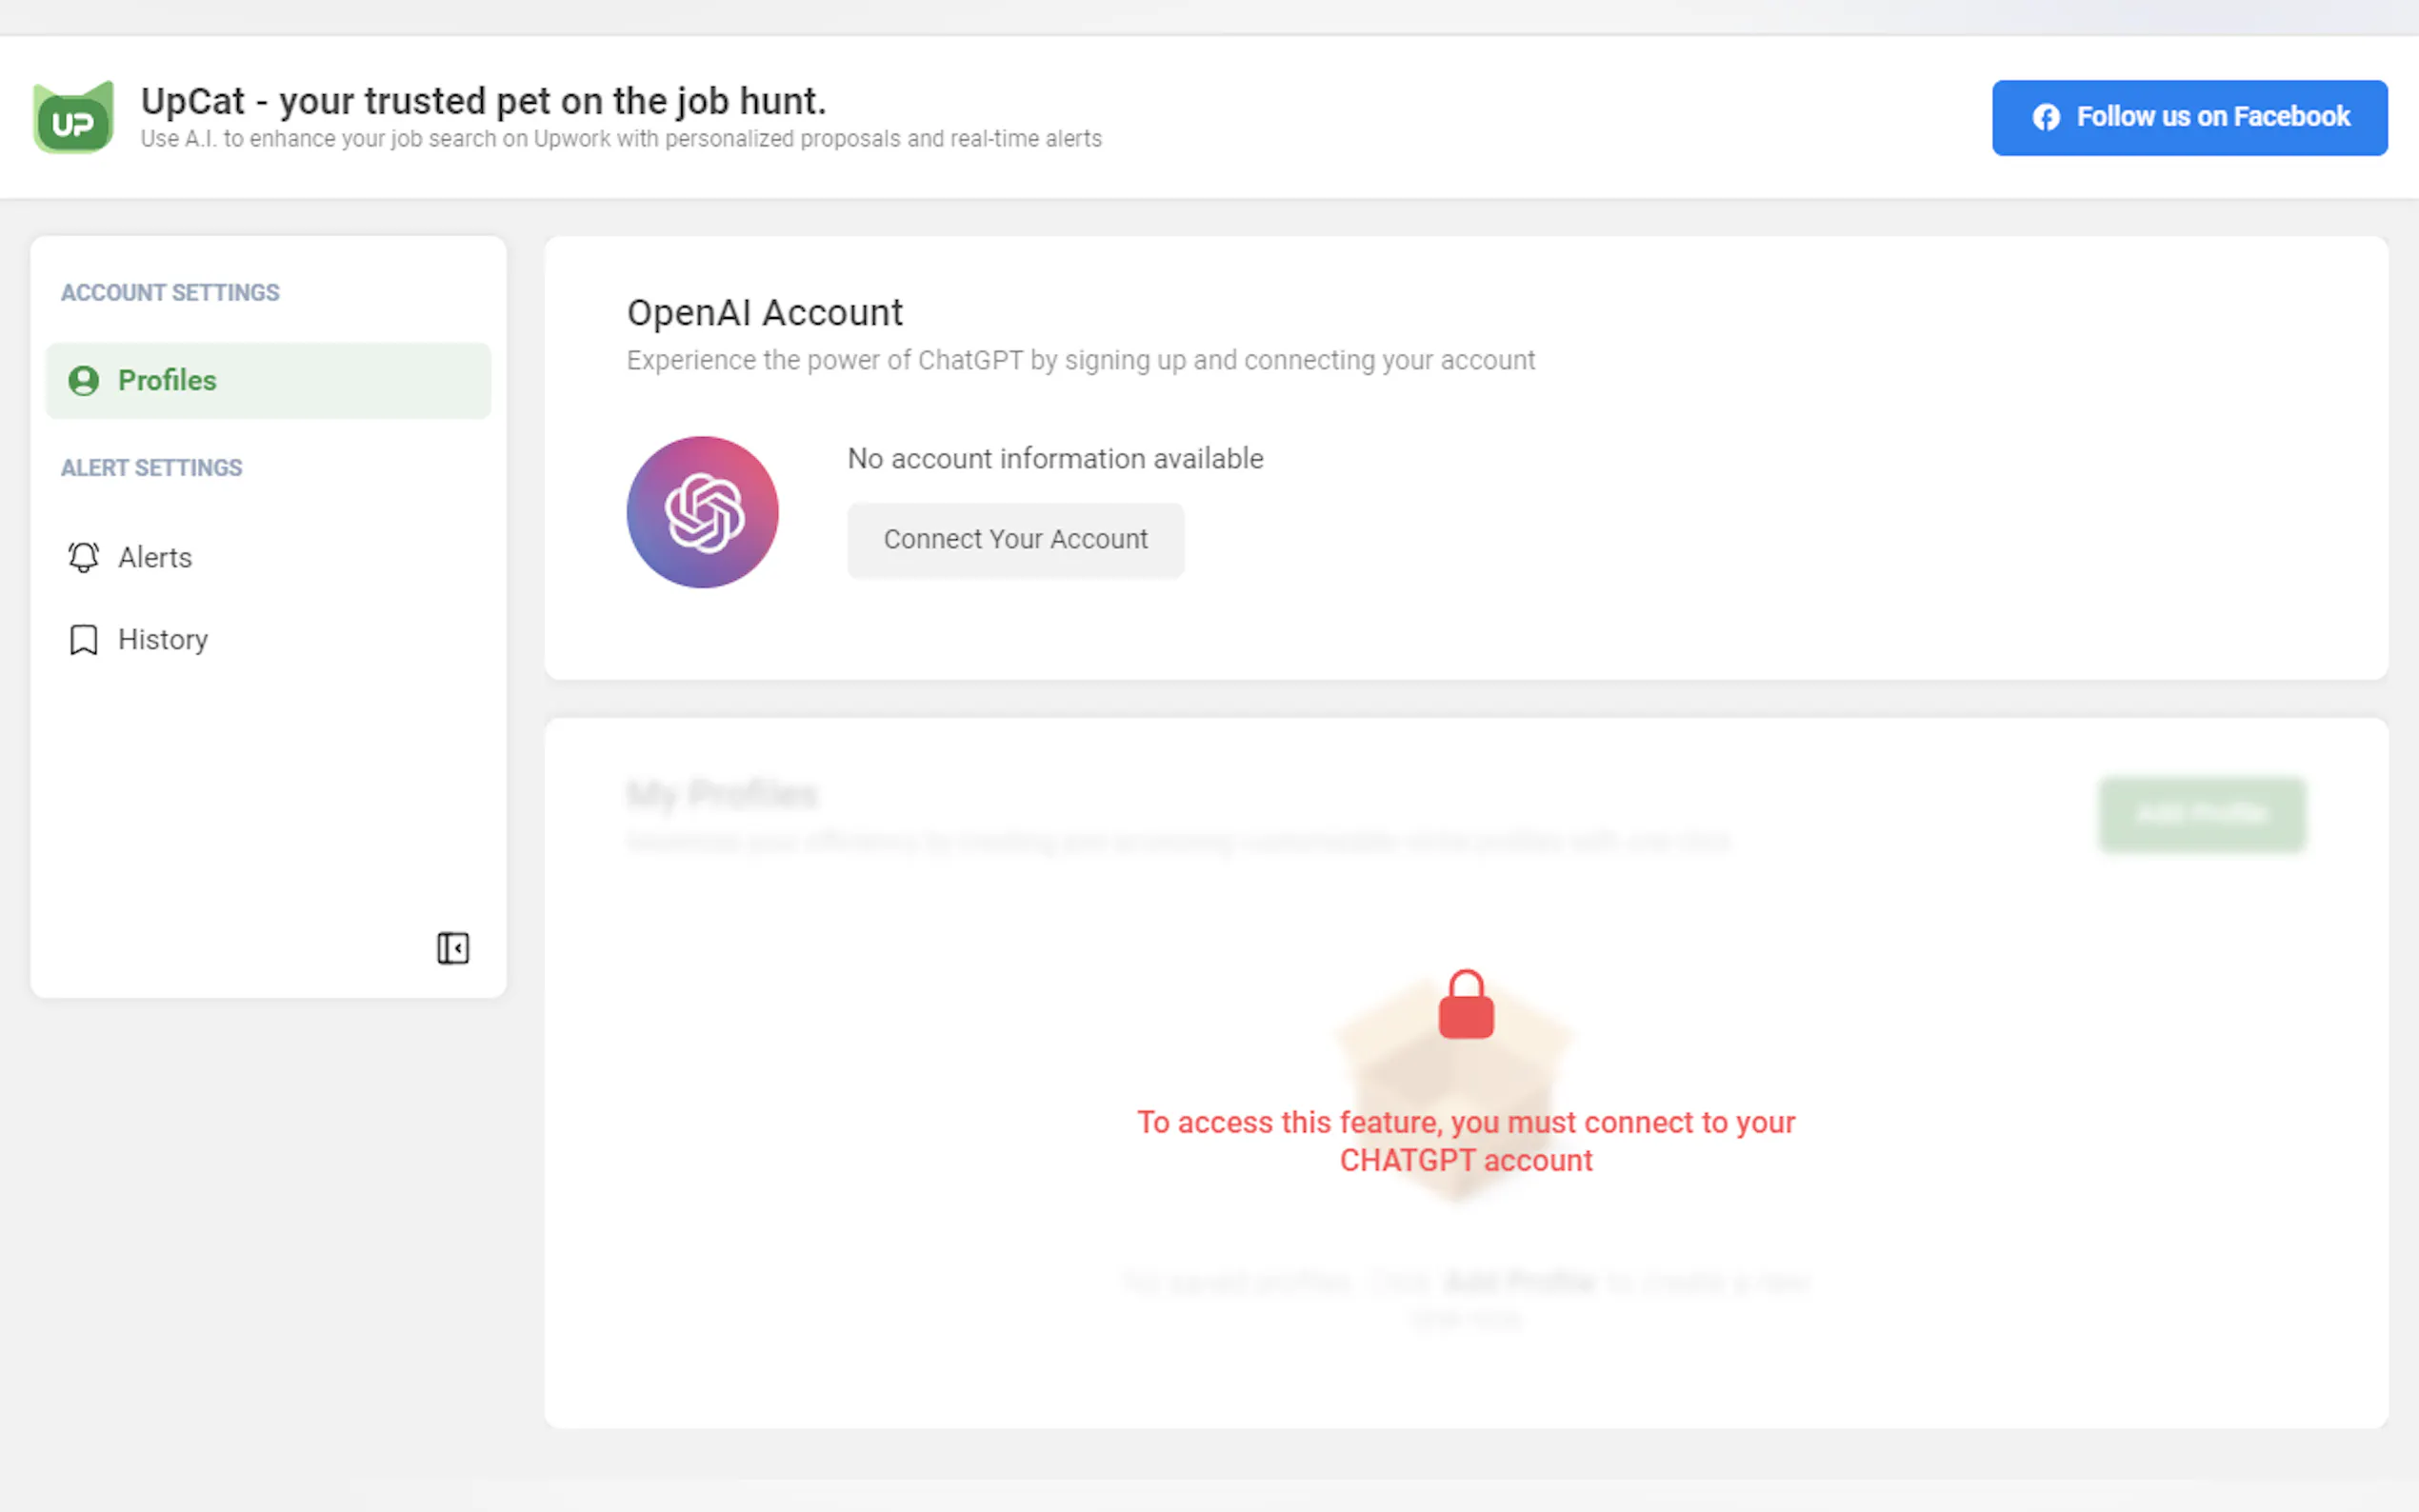Open the Alerts settings page

[x=155, y=557]
